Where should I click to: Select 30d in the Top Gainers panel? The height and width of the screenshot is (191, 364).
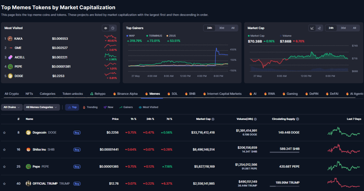coord(221,28)
